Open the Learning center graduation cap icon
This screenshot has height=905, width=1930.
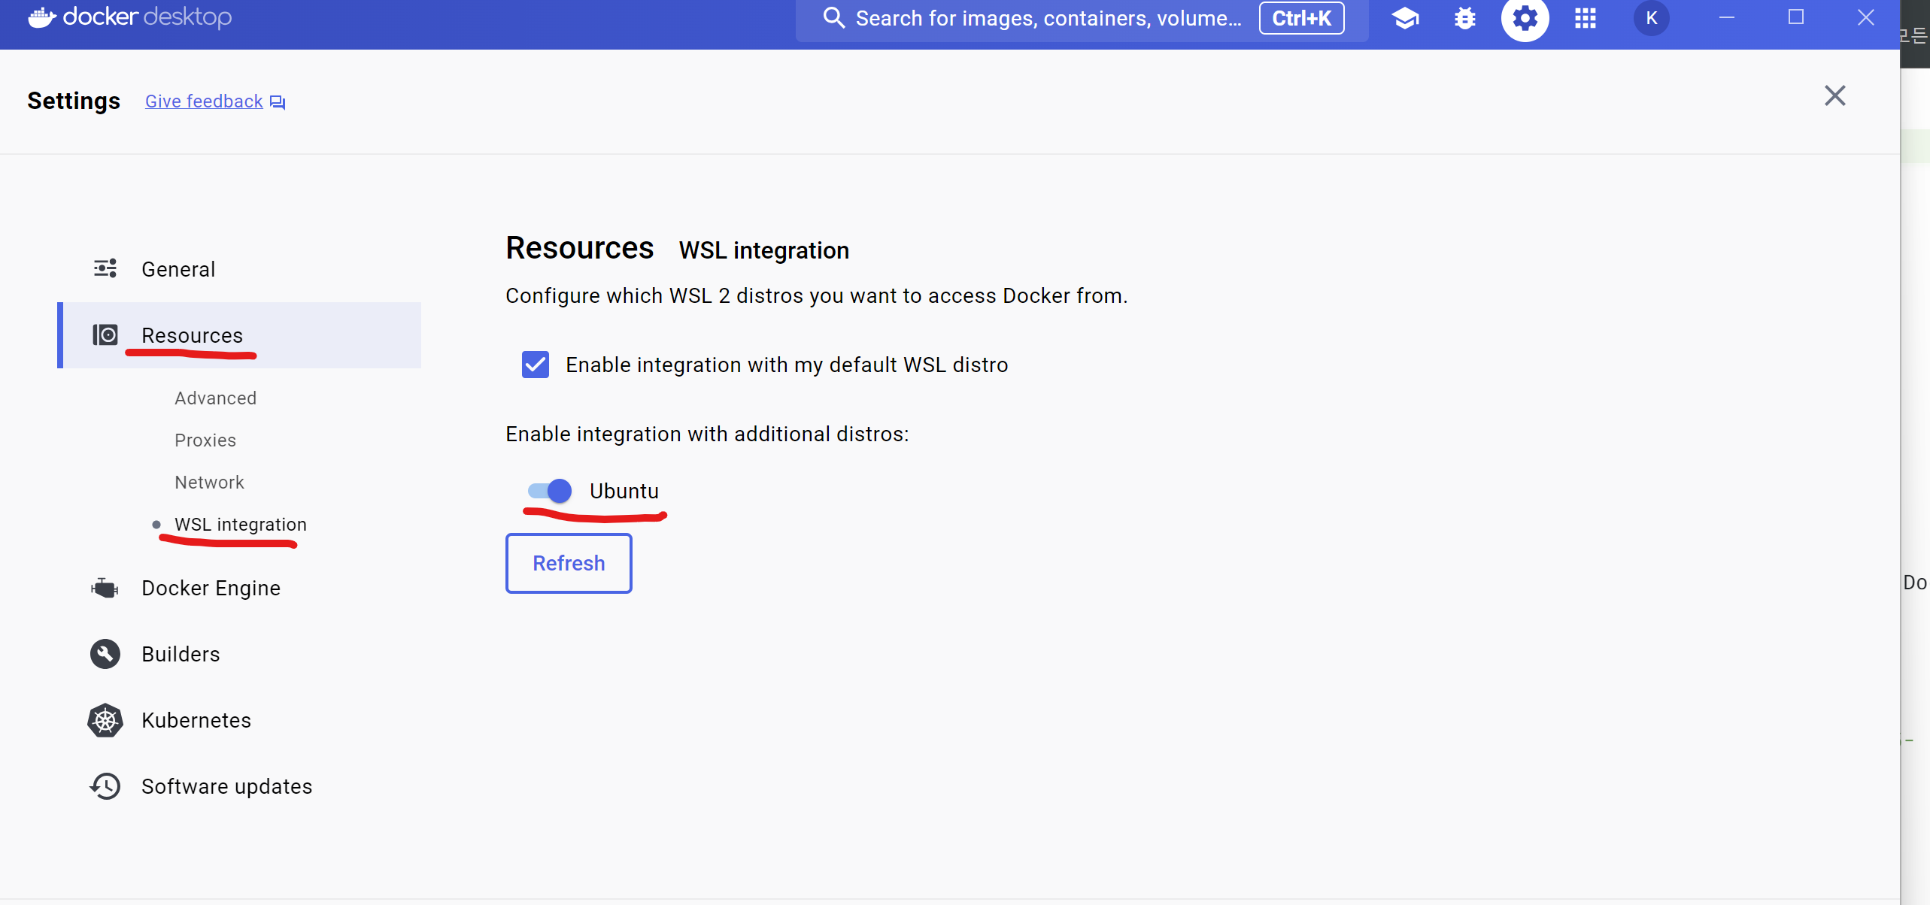coord(1404,18)
